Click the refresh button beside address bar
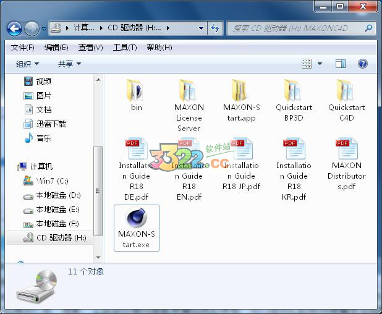The width and height of the screenshot is (382, 314). (x=215, y=28)
